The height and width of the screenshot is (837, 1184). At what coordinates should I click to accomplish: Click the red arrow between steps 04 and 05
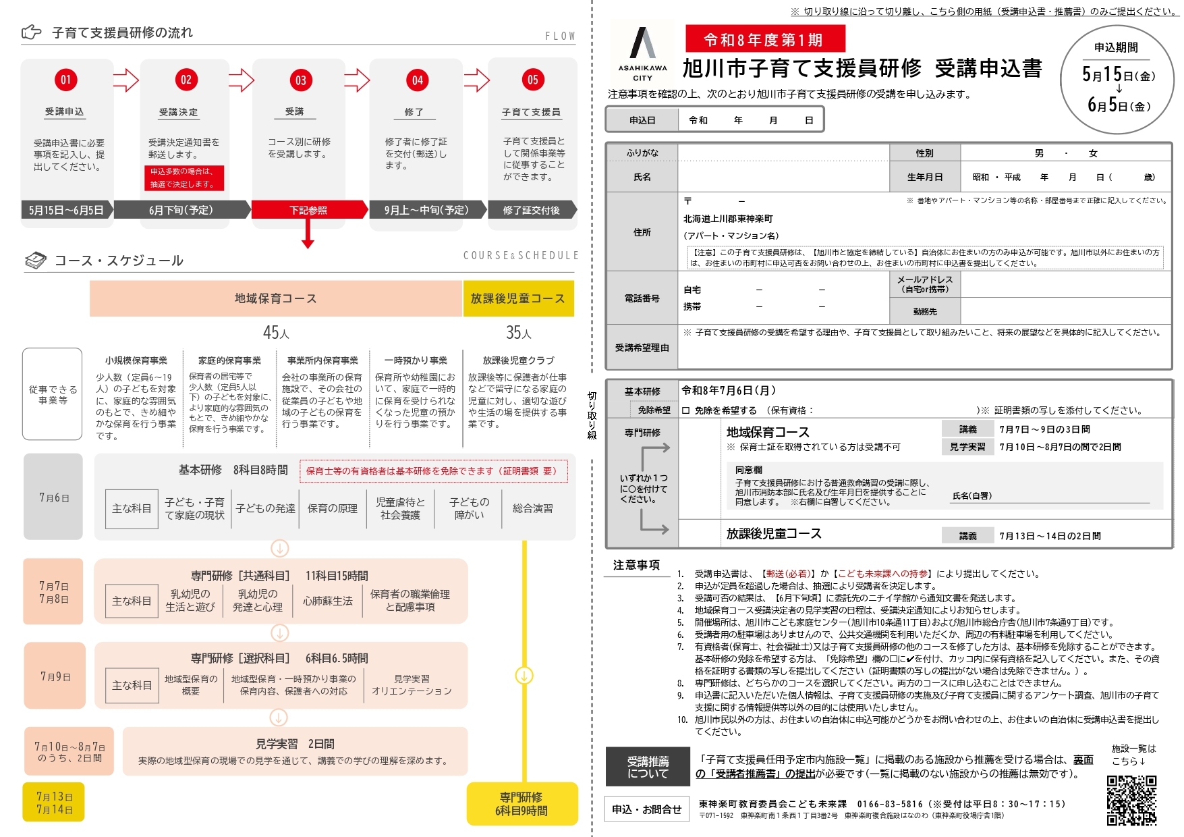point(476,80)
